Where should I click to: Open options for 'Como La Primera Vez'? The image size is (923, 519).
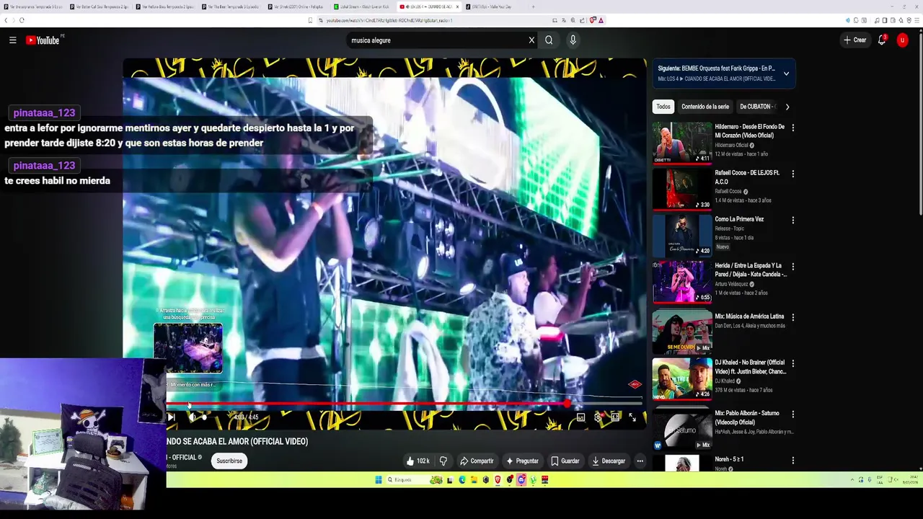(792, 220)
